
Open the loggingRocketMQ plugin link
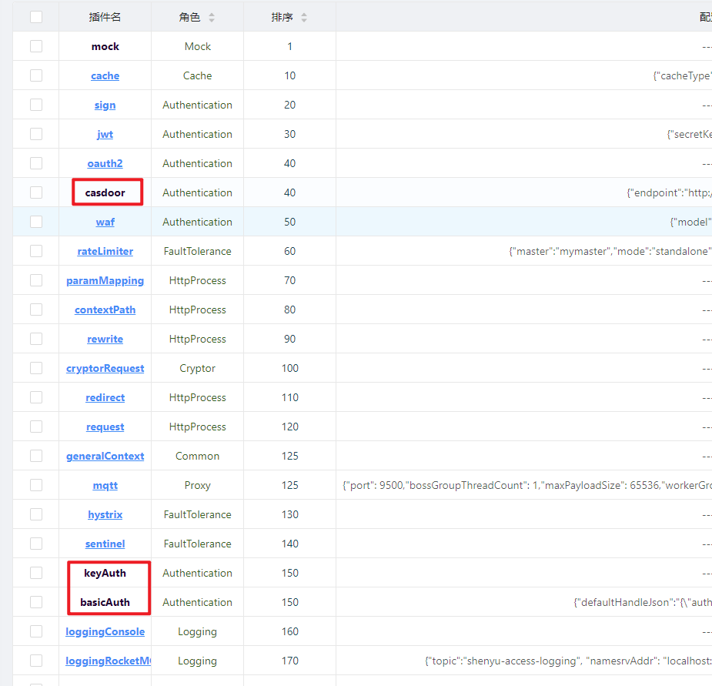108,661
